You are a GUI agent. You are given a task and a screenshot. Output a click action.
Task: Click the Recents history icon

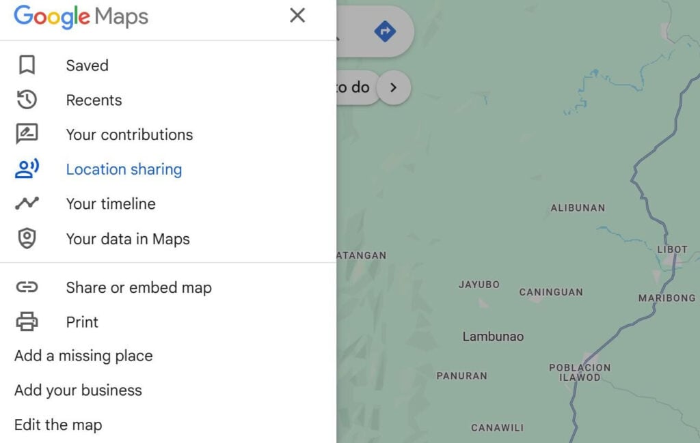click(27, 100)
